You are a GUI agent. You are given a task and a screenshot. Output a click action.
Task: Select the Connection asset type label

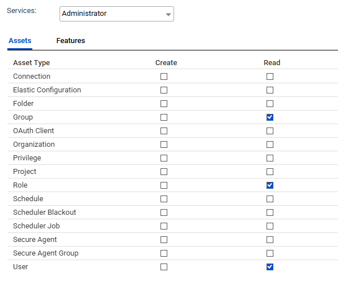32,76
